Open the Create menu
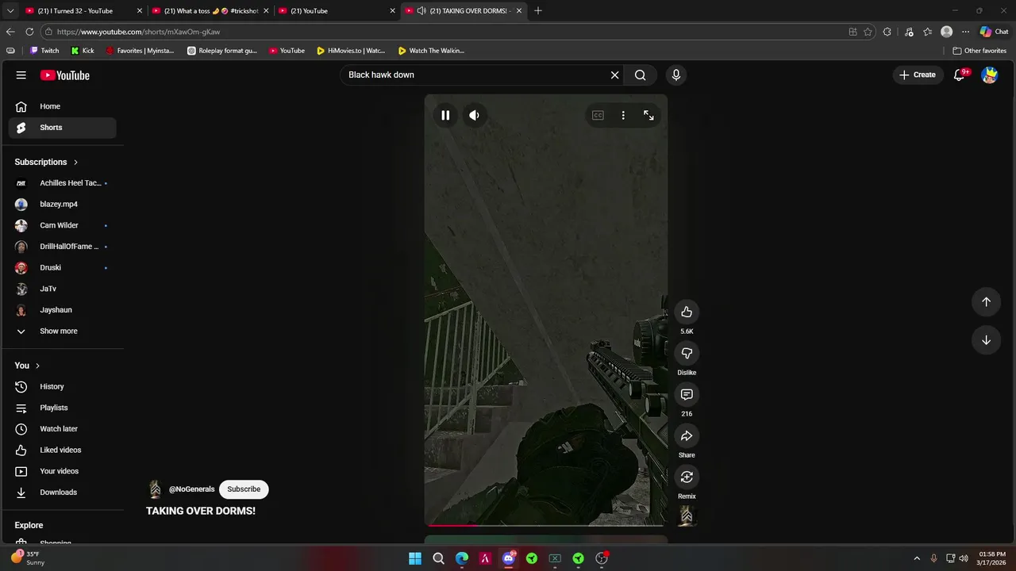Image resolution: width=1016 pixels, height=571 pixels. 918,75
